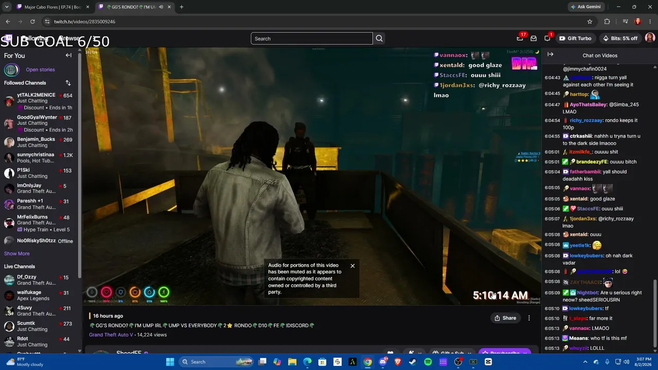Expand the followed channels with Show More
The height and width of the screenshot is (370, 658).
[17, 253]
